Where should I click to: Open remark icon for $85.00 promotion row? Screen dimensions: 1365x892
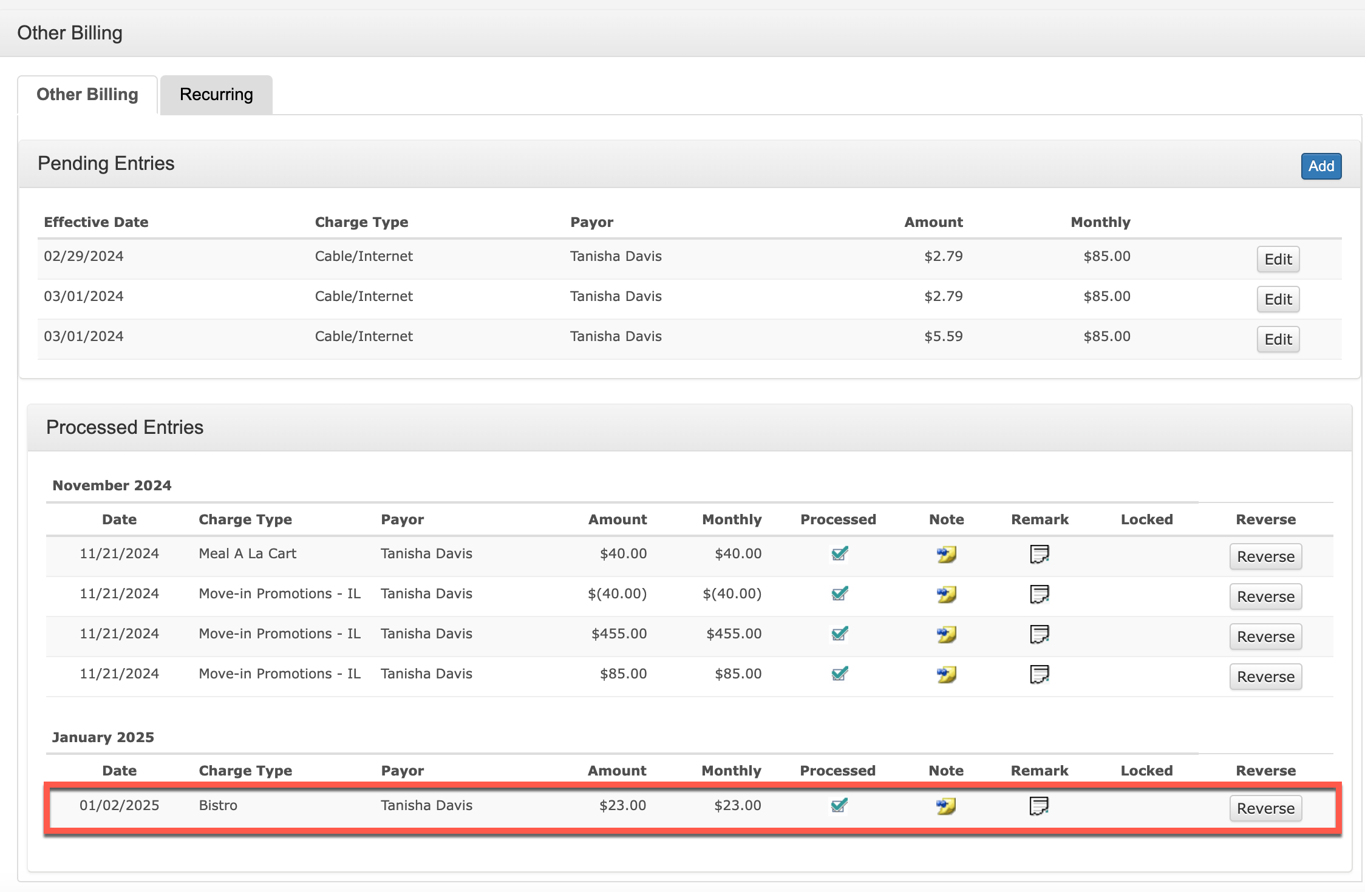click(x=1039, y=674)
